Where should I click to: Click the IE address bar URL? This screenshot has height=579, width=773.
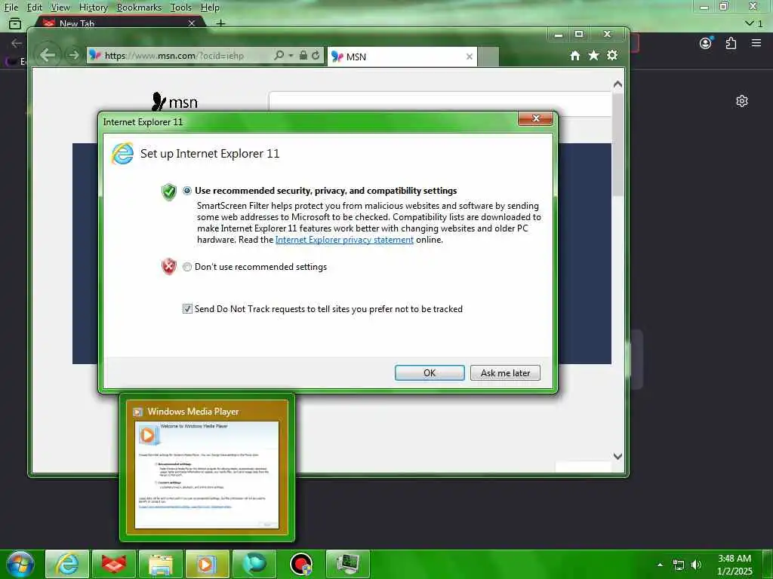coord(174,56)
